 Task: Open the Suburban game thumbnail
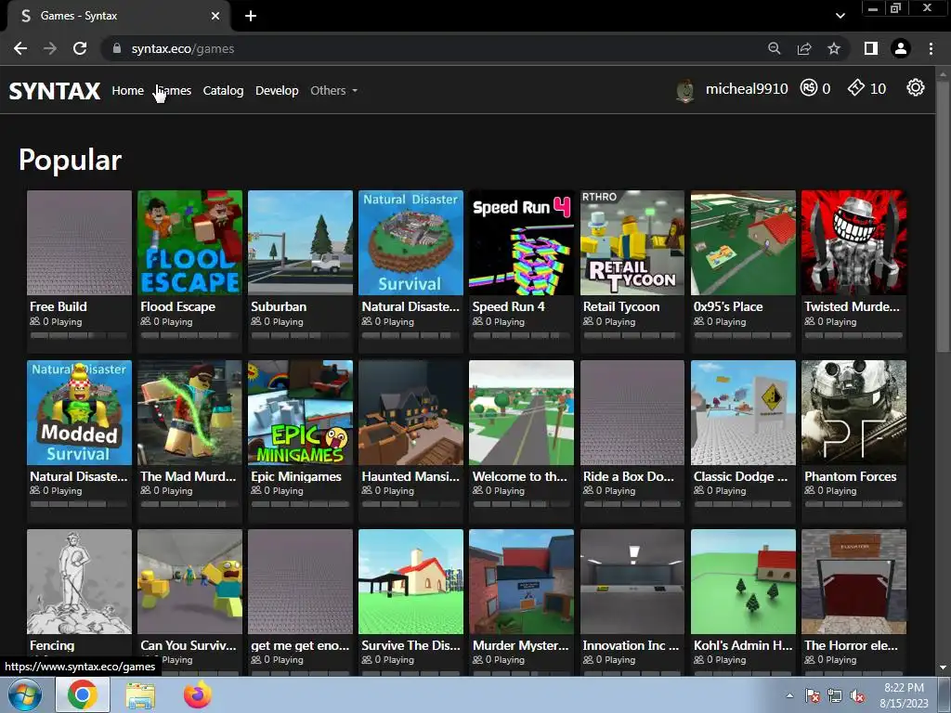click(300, 242)
